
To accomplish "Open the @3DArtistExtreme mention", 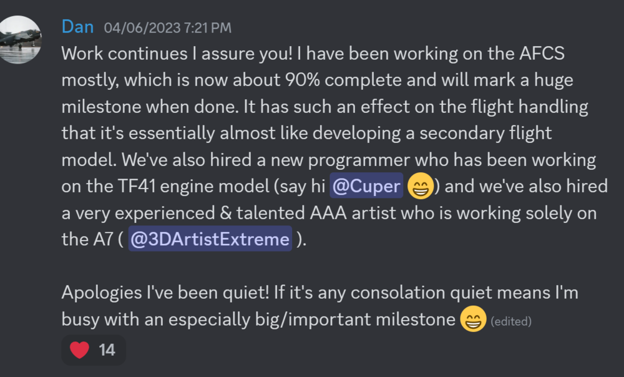I will [x=210, y=240].
